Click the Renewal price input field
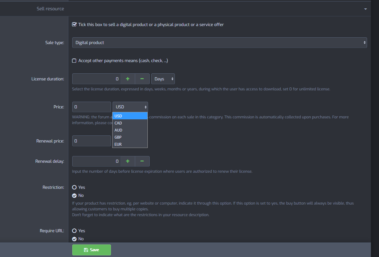Image resolution: width=379 pixels, height=257 pixels. point(92,141)
